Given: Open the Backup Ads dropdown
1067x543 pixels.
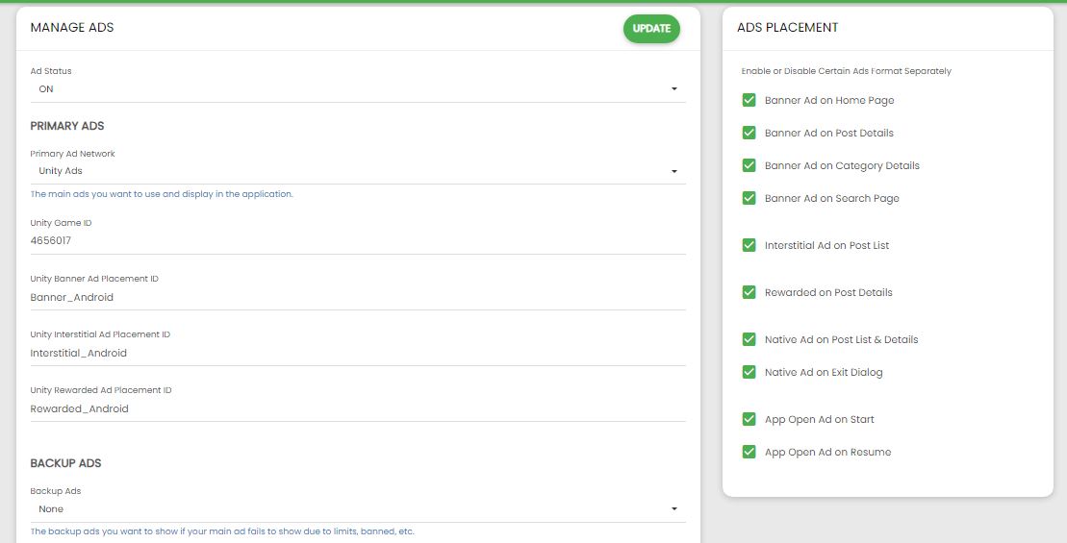Looking at the screenshot, I should click(356, 509).
